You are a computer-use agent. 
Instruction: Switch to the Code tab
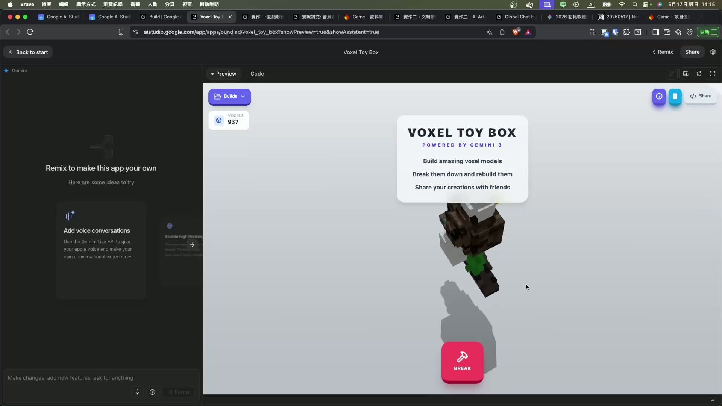pos(257,74)
